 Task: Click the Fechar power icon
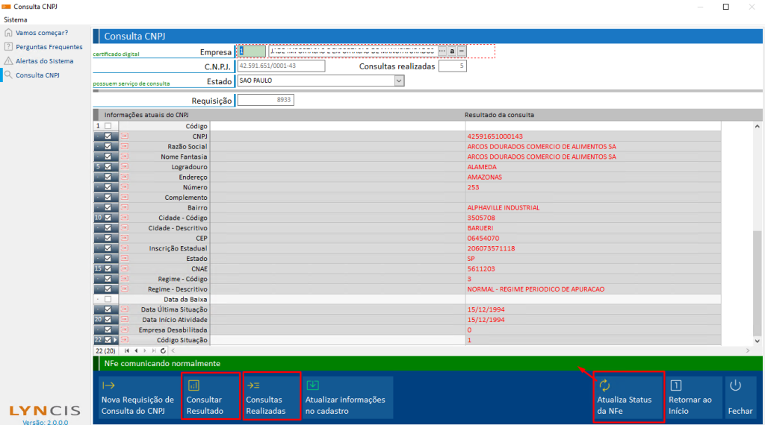pos(735,385)
